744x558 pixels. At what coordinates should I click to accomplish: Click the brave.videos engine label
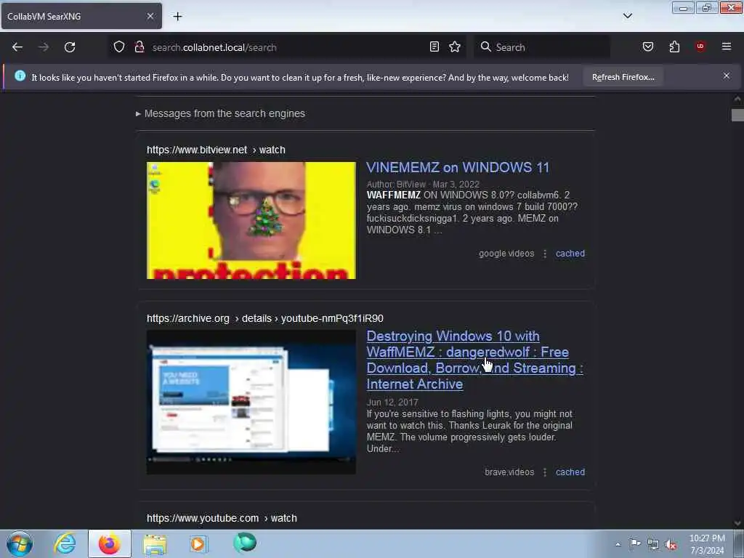coord(509,472)
